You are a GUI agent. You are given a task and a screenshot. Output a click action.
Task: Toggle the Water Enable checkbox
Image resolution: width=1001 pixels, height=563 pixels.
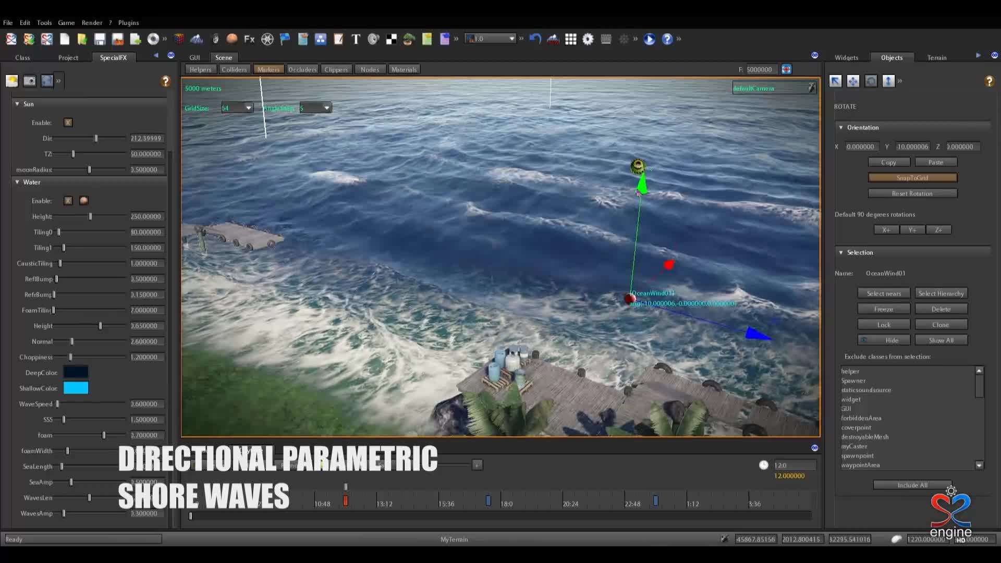[68, 201]
